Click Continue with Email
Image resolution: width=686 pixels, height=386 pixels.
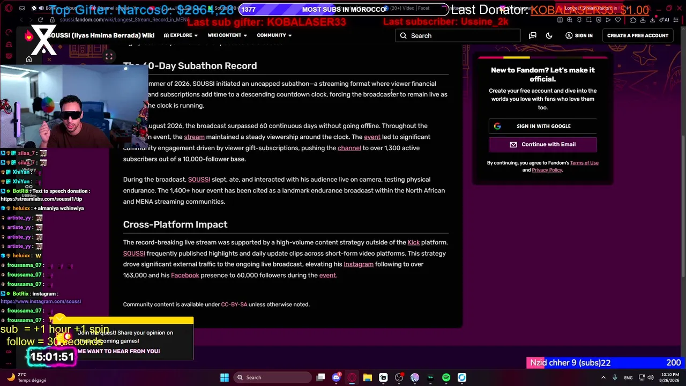543,144
